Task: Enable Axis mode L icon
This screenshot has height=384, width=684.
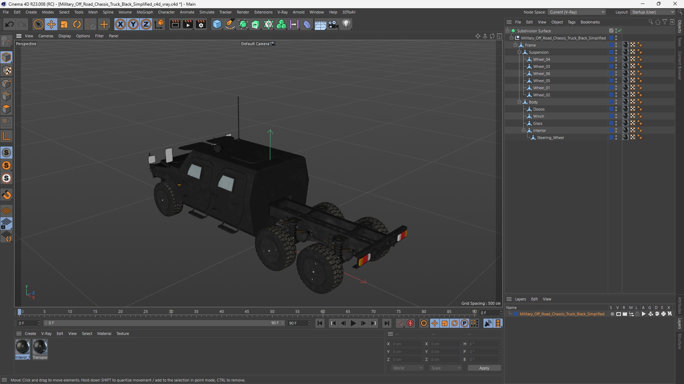Action: pyautogui.click(x=6, y=136)
